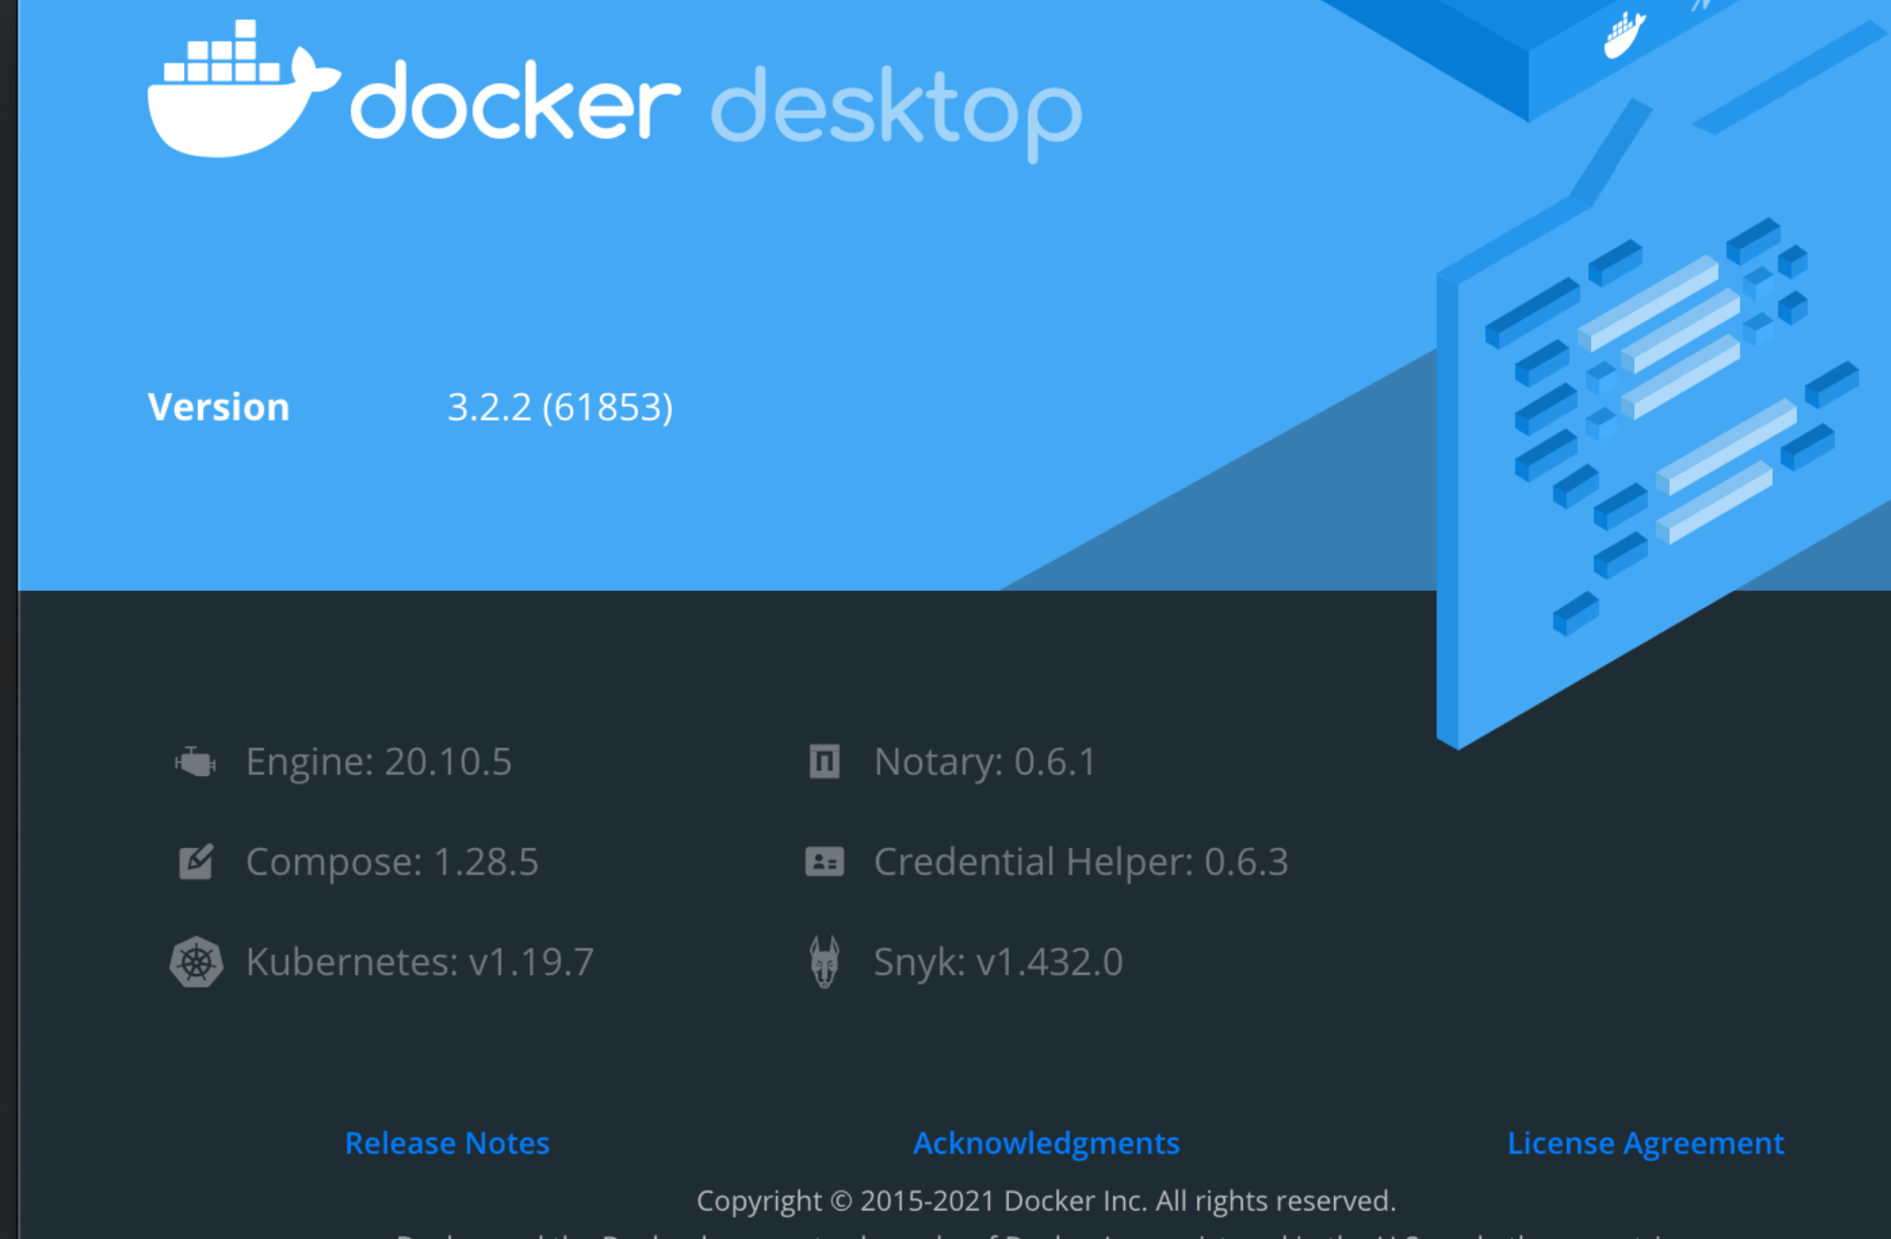Screen dimensions: 1891x1239
Task: Click the Compose: 1.28.5 text
Action: click(x=392, y=863)
